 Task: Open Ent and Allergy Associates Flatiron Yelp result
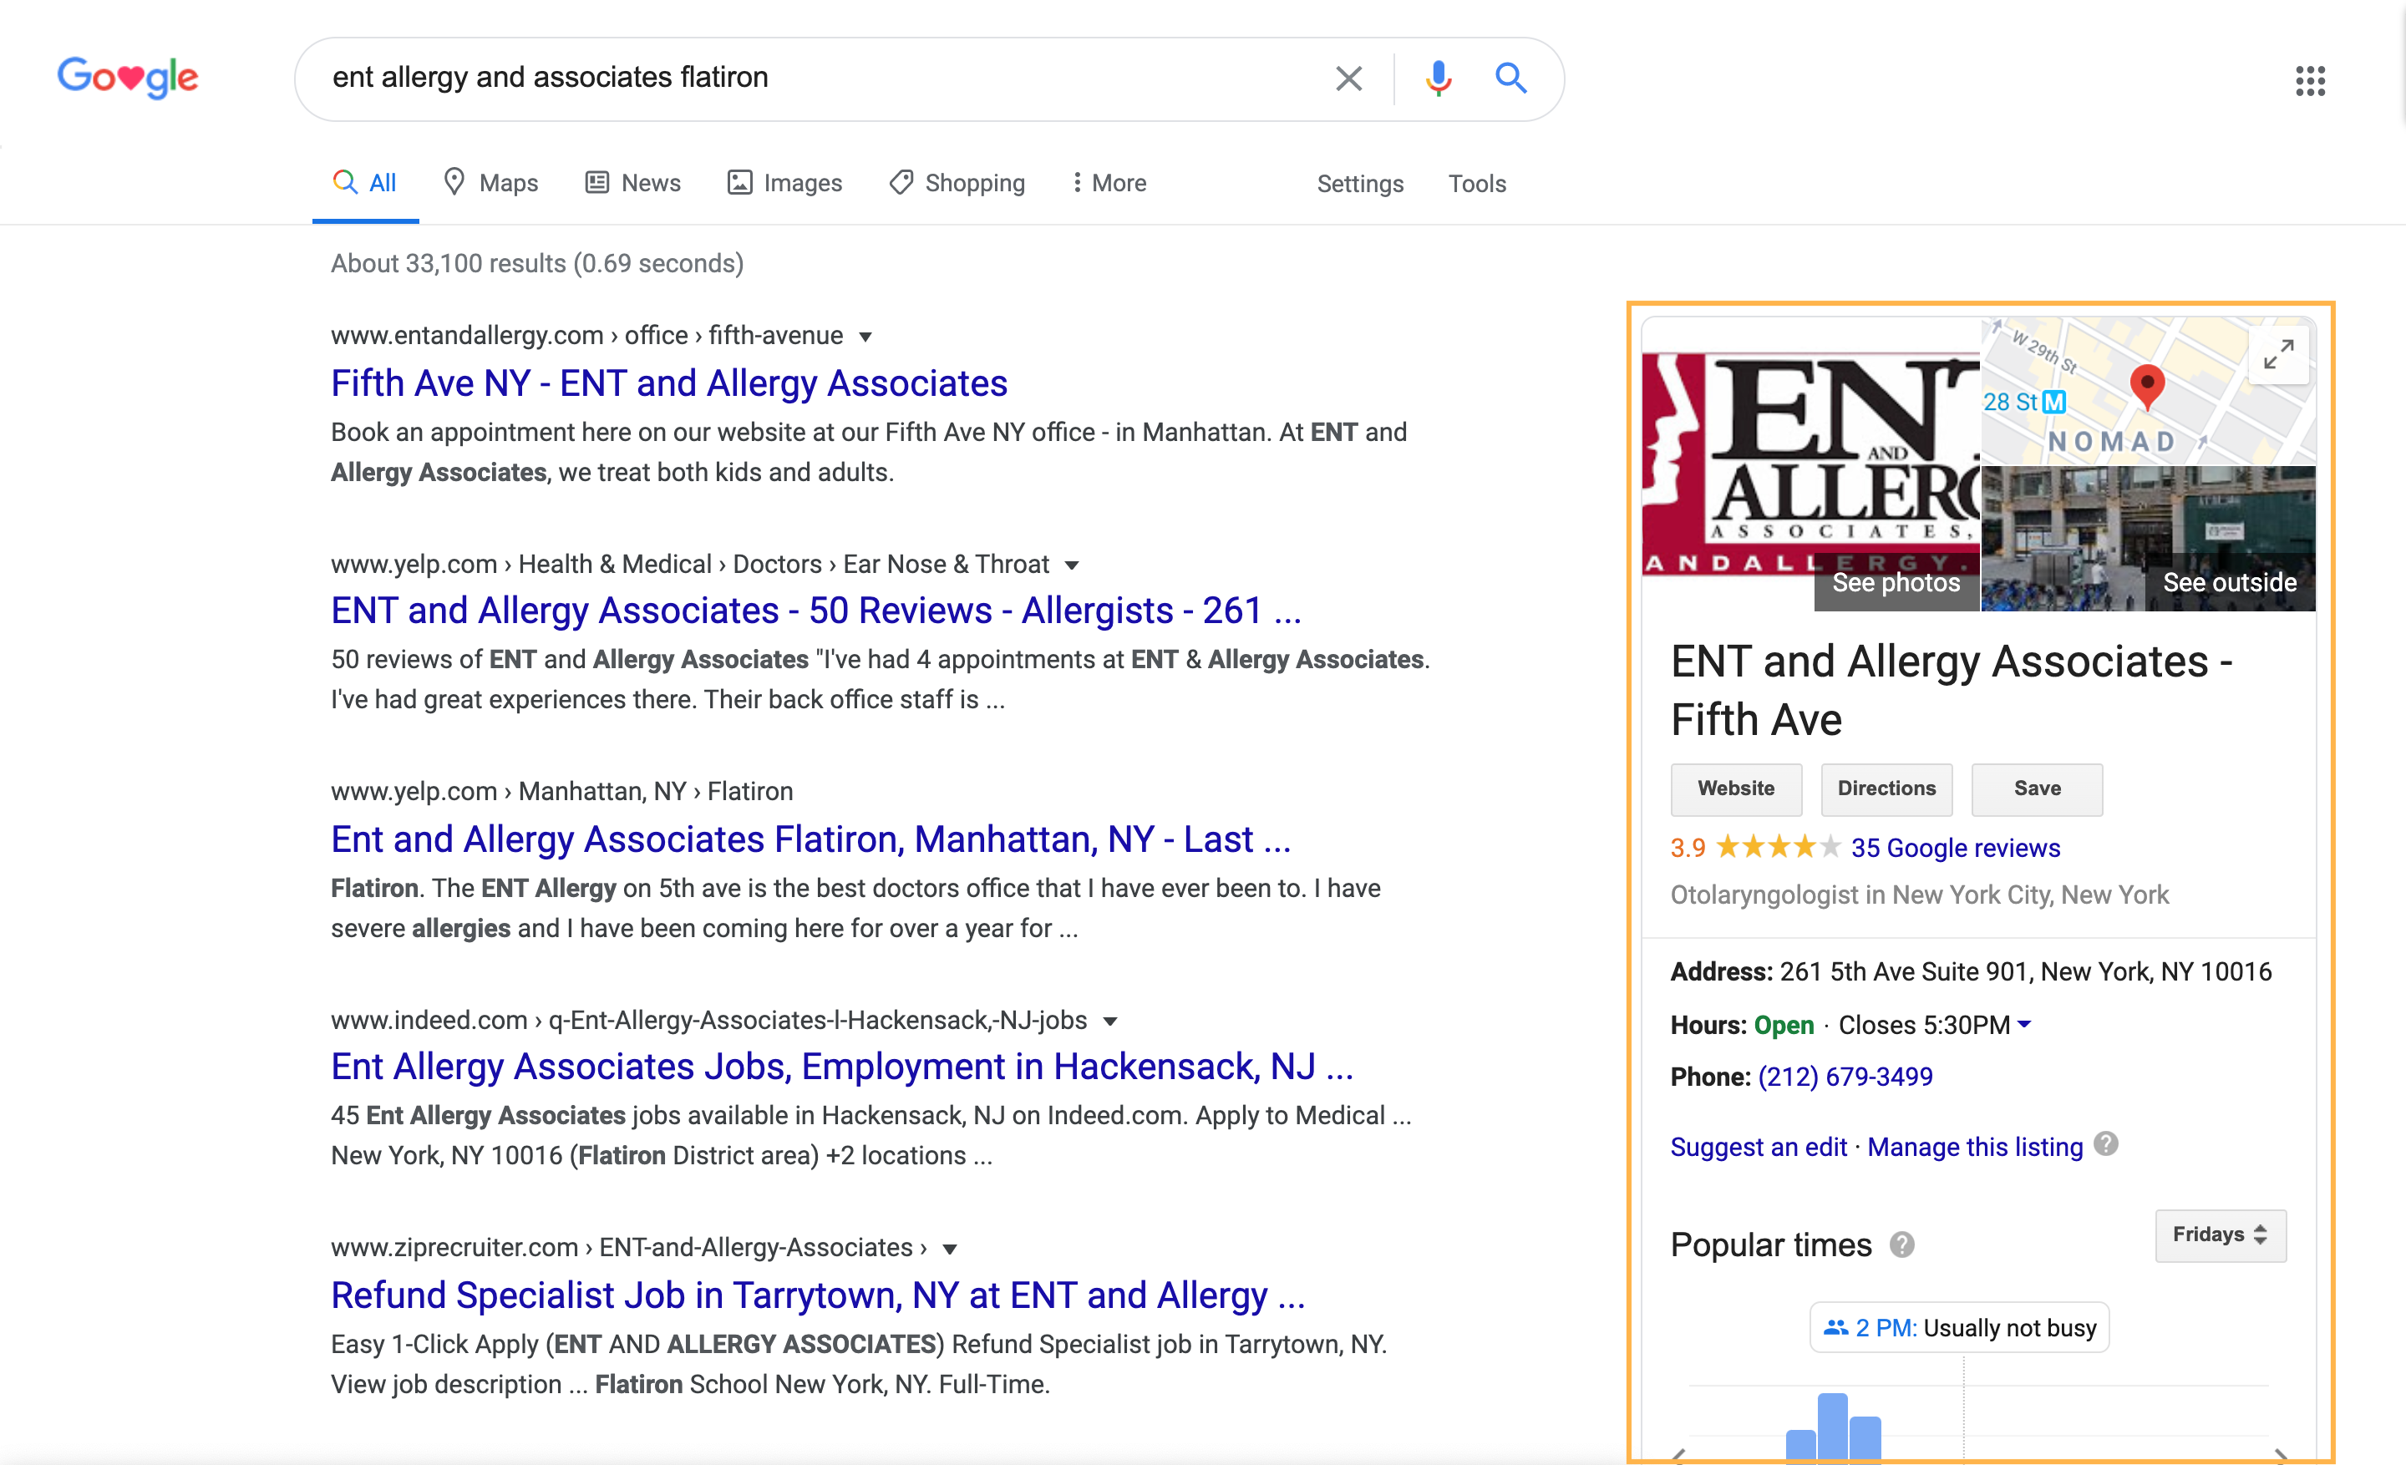[x=810, y=839]
